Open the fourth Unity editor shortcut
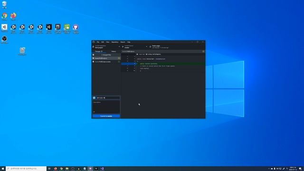The image size is (304, 171). [40, 28]
